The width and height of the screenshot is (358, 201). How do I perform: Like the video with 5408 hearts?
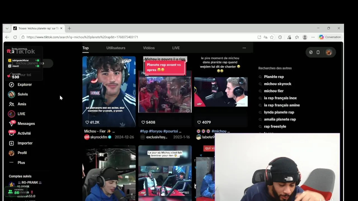(x=143, y=122)
